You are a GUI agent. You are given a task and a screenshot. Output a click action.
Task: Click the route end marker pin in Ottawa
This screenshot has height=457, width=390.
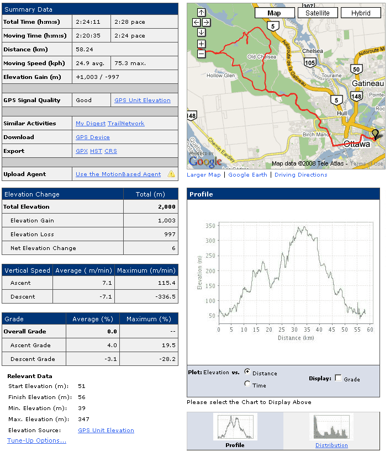coord(376,134)
